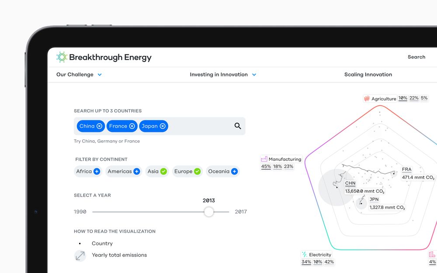Uncheck the Europe continent filter
Viewport: 437px width, 273px height.
tap(197, 172)
